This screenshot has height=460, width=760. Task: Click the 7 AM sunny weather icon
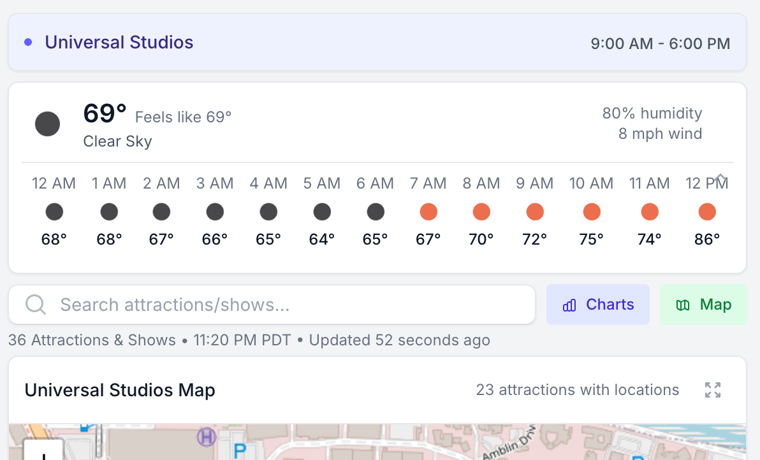click(x=428, y=212)
